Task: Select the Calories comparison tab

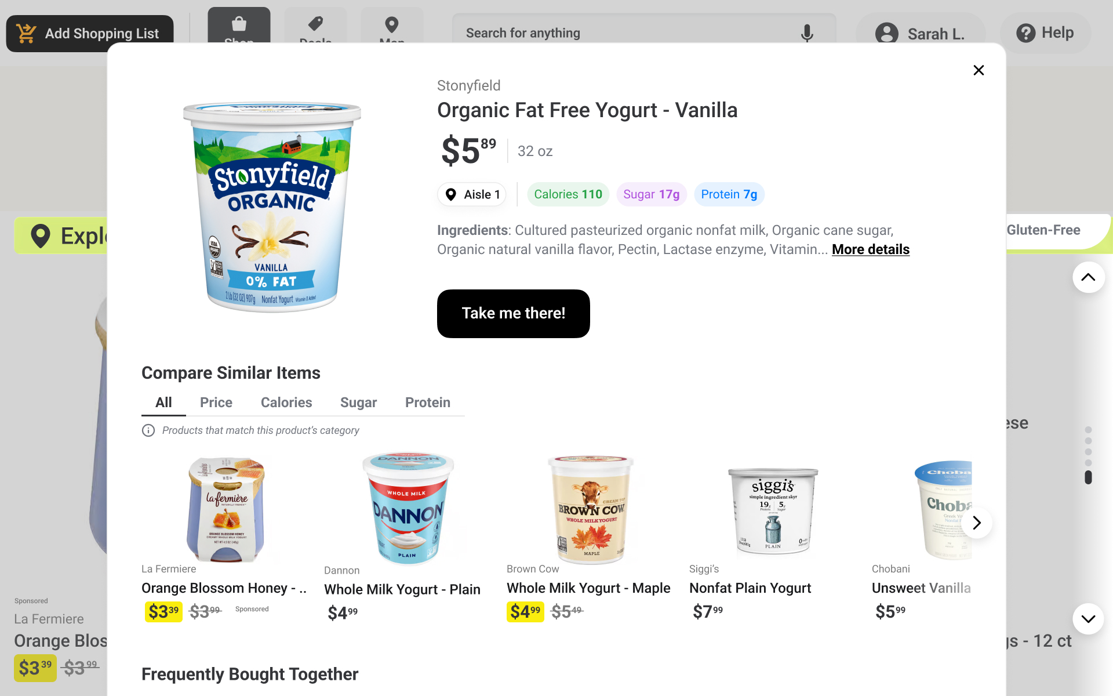Action: point(286,403)
